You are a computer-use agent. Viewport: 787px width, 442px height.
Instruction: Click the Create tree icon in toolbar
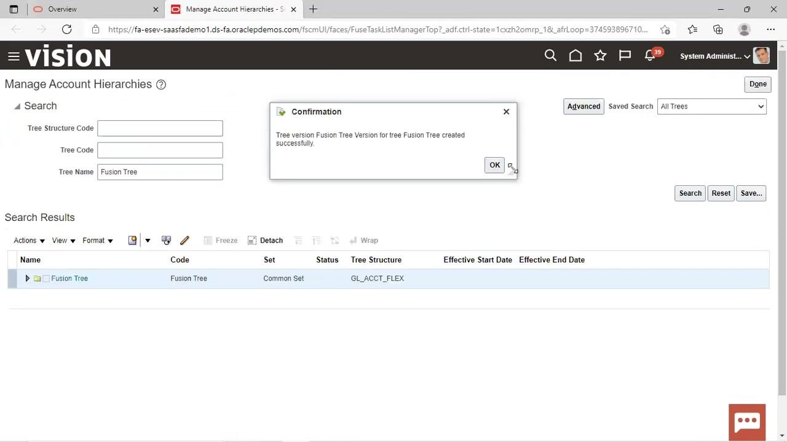[132, 240]
